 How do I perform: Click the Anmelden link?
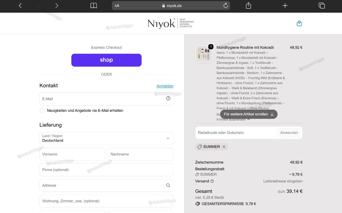[165, 86]
